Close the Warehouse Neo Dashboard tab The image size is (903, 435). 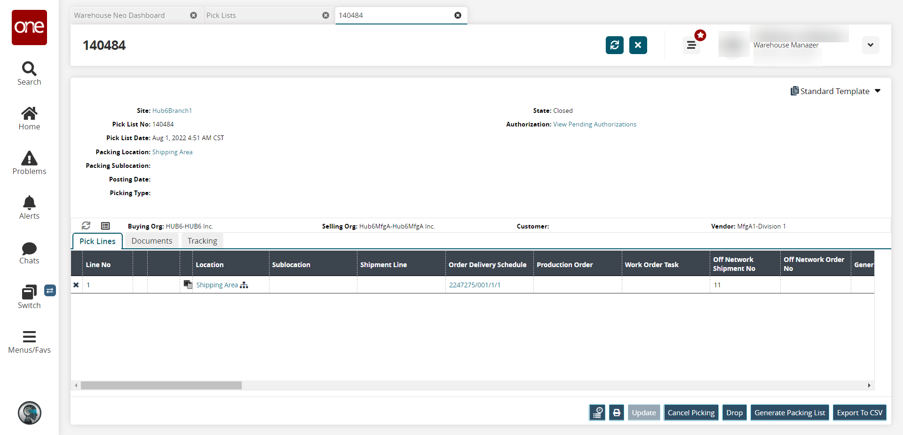pos(193,16)
